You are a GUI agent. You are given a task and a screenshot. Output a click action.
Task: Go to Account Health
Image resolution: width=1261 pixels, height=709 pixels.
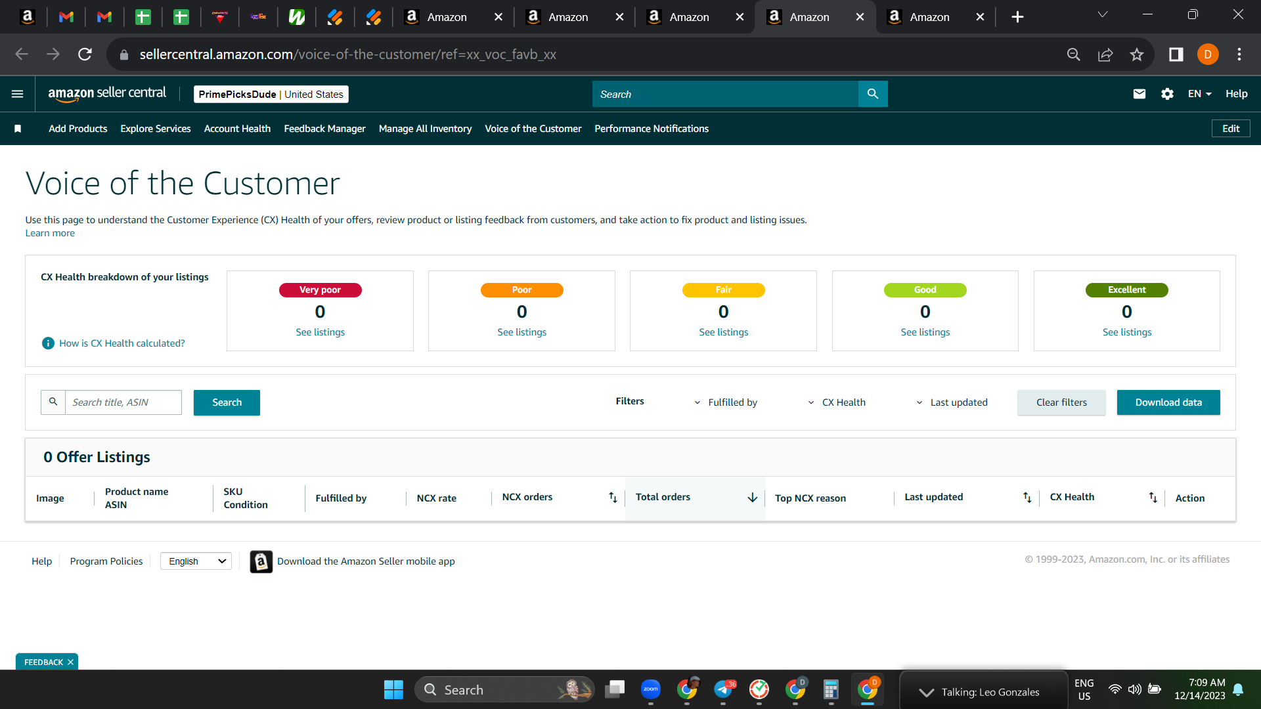tap(237, 129)
